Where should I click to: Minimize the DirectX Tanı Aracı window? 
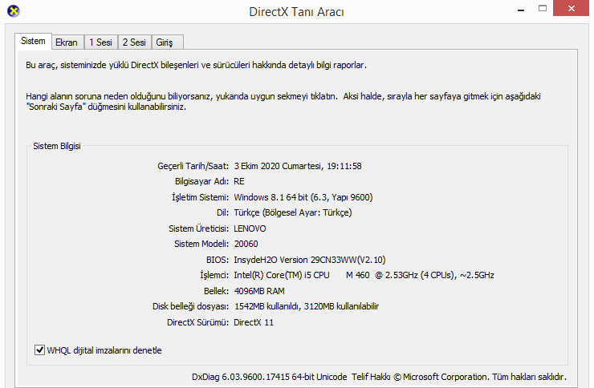[x=521, y=9]
